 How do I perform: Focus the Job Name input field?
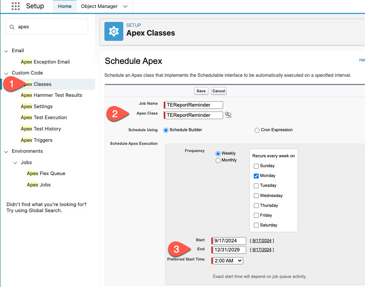click(x=194, y=105)
